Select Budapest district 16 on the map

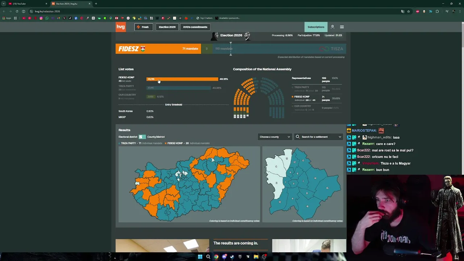point(307,206)
